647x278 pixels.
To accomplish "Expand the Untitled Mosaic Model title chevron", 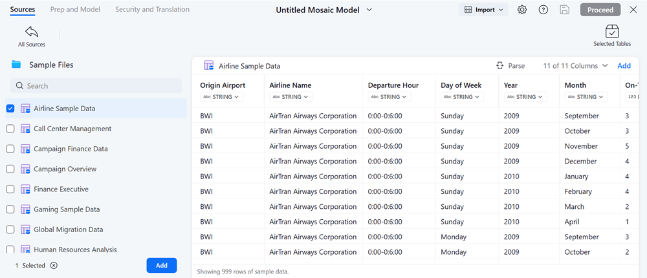I will pyautogui.click(x=369, y=10).
